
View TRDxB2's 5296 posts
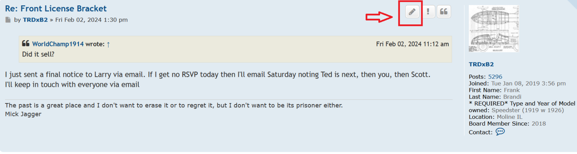[495, 76]
